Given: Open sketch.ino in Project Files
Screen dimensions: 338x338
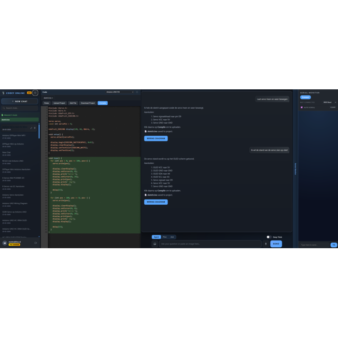Looking at the screenshot, I should click(x=19, y=120).
